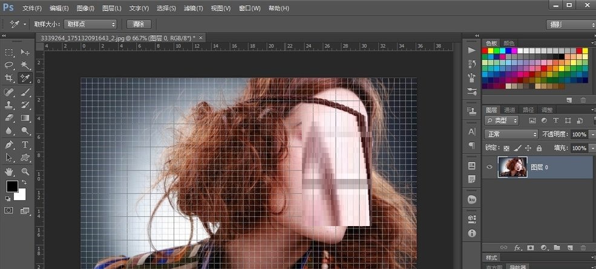This screenshot has height=269, width=596.
Task: Toggle lock all padlock
Action: (539, 148)
